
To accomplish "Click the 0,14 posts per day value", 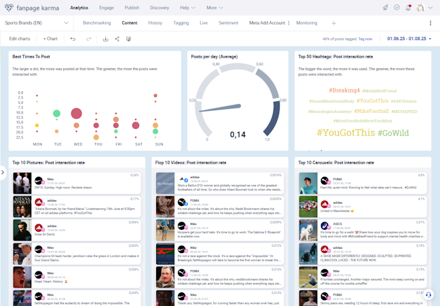I will coord(238,135).
